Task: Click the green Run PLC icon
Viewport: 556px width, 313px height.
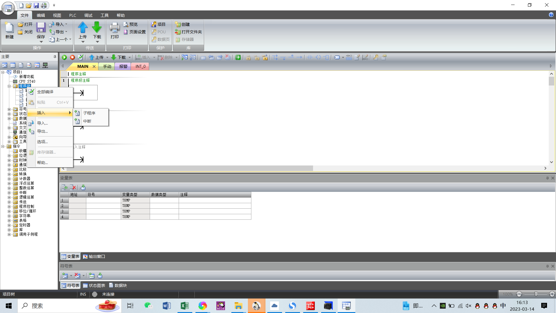Action: coord(64,57)
